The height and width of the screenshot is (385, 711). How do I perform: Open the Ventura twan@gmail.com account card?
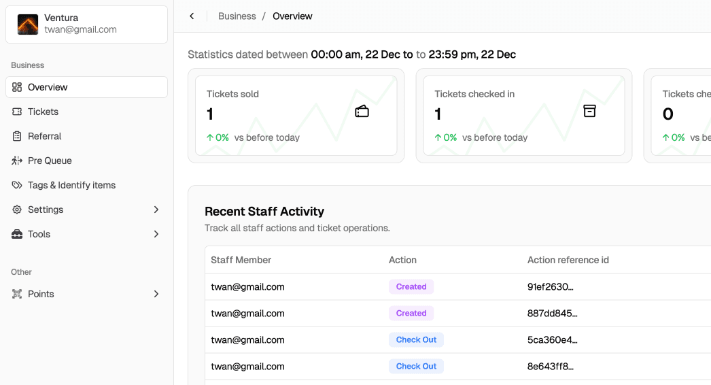coord(86,24)
